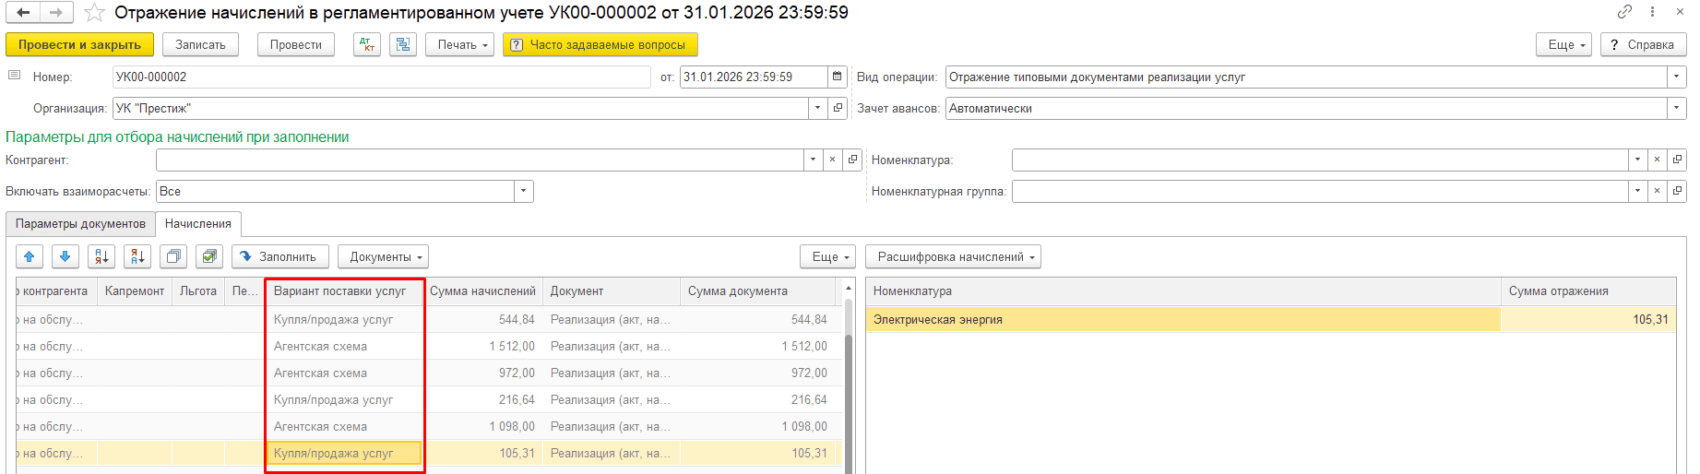Click the move row up arrow icon
The image size is (1700, 474).
pos(30,256)
